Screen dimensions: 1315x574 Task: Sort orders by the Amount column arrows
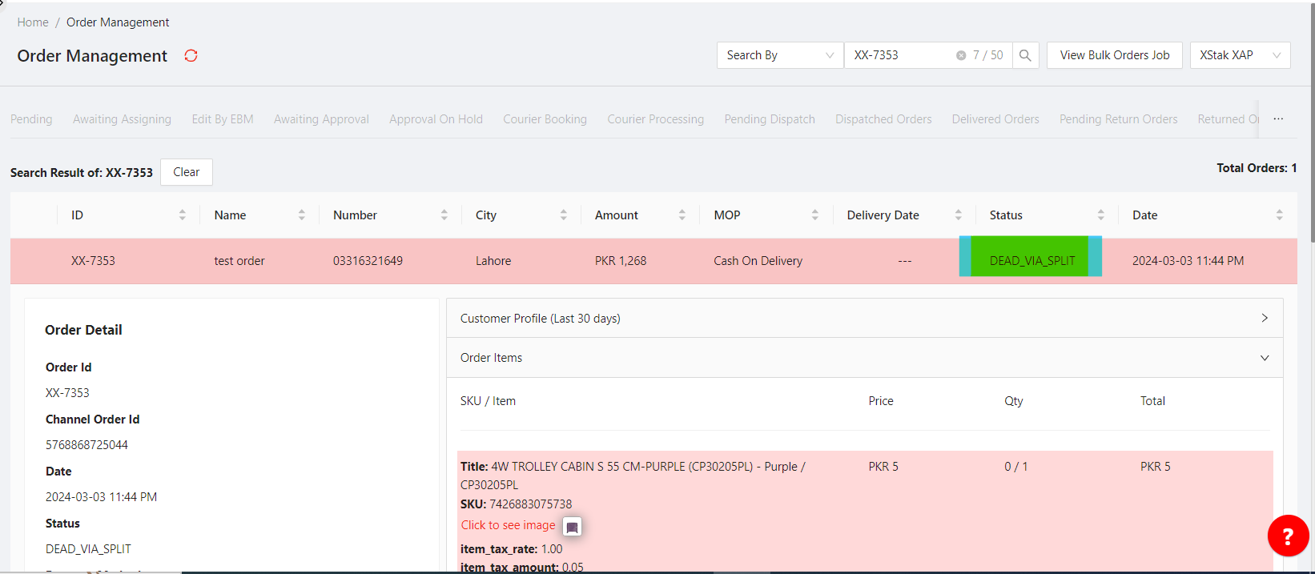682,215
